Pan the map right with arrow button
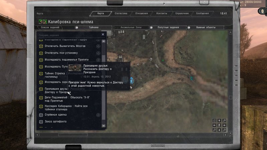This screenshot has width=267, height=150. click(x=224, y=125)
